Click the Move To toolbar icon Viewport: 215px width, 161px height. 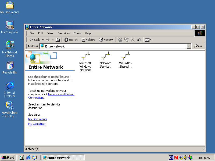pyautogui.click(x=120, y=40)
